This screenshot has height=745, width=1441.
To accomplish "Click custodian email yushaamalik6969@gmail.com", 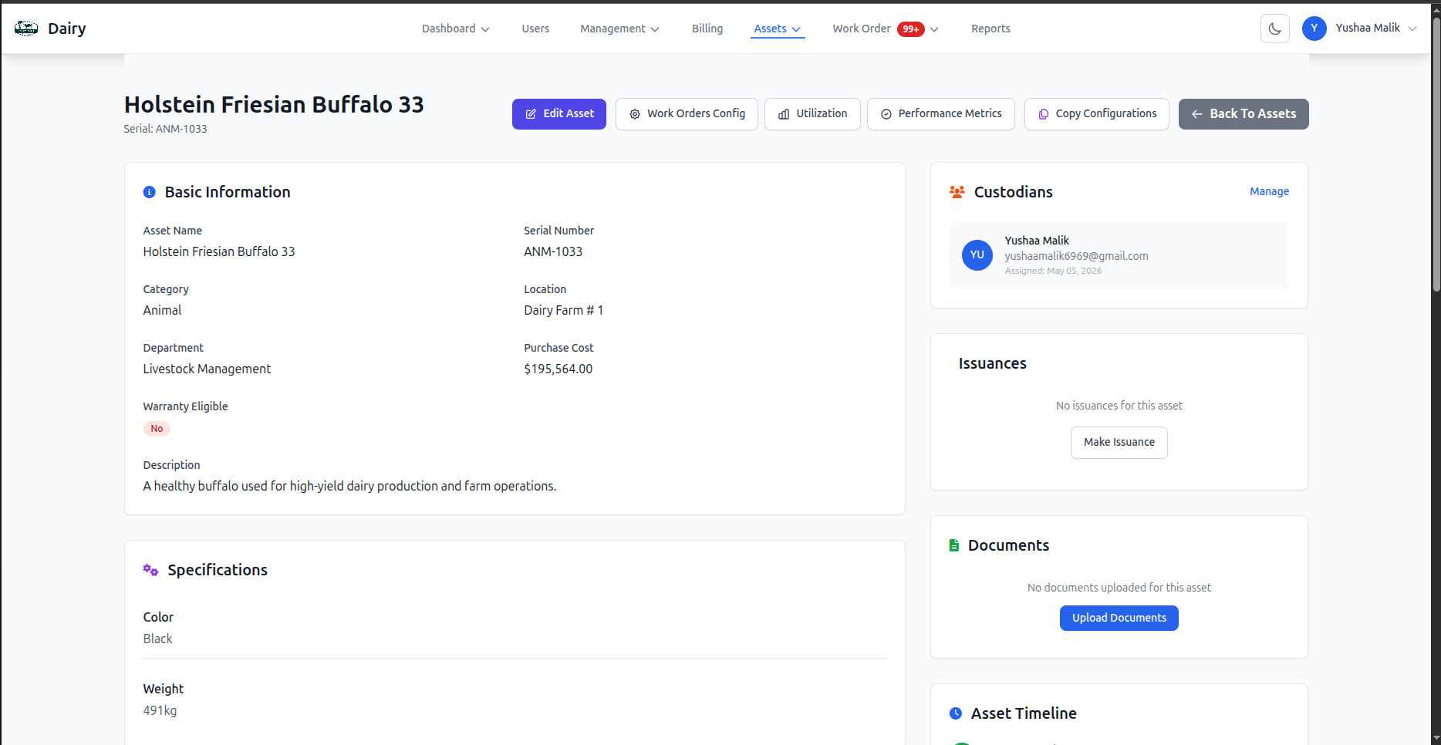I will [x=1076, y=256].
